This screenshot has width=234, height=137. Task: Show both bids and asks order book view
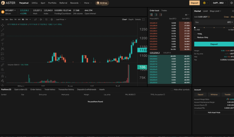[x=151, y=15]
